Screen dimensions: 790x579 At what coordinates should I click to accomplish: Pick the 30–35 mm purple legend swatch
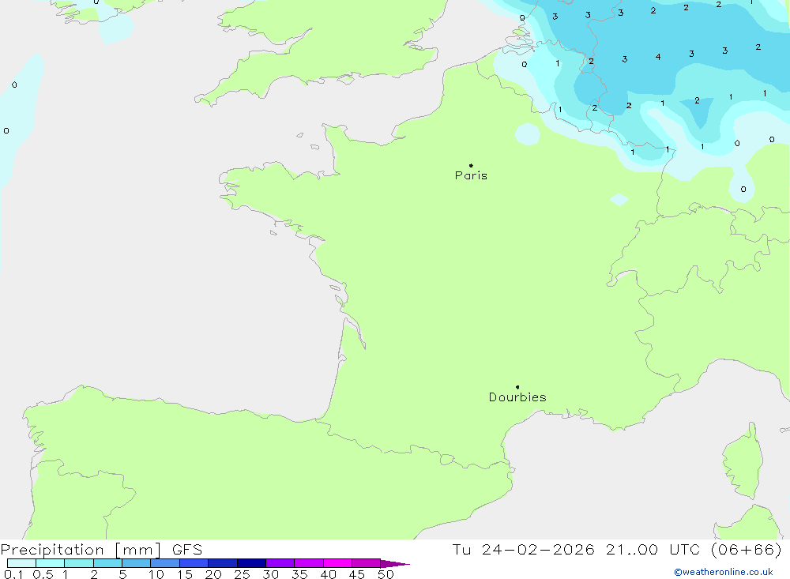(280, 563)
